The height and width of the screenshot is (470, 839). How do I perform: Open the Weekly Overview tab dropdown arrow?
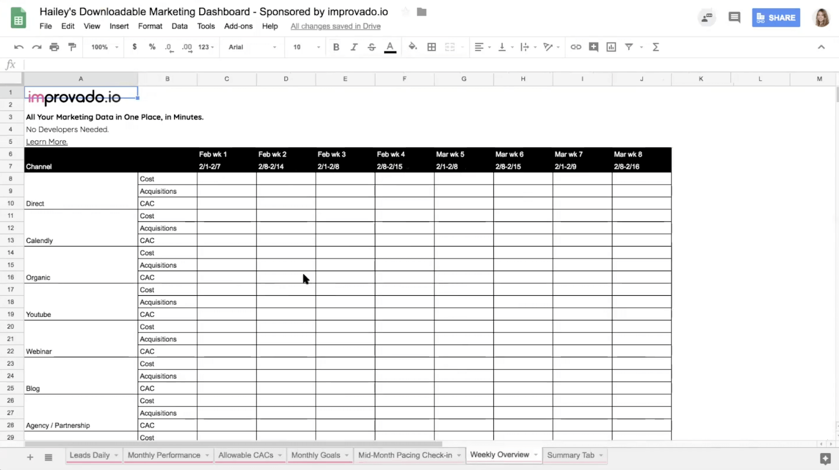(x=536, y=455)
